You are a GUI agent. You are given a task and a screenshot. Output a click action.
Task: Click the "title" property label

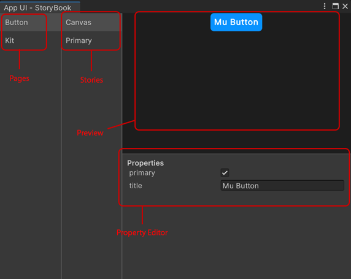pyautogui.click(x=136, y=185)
